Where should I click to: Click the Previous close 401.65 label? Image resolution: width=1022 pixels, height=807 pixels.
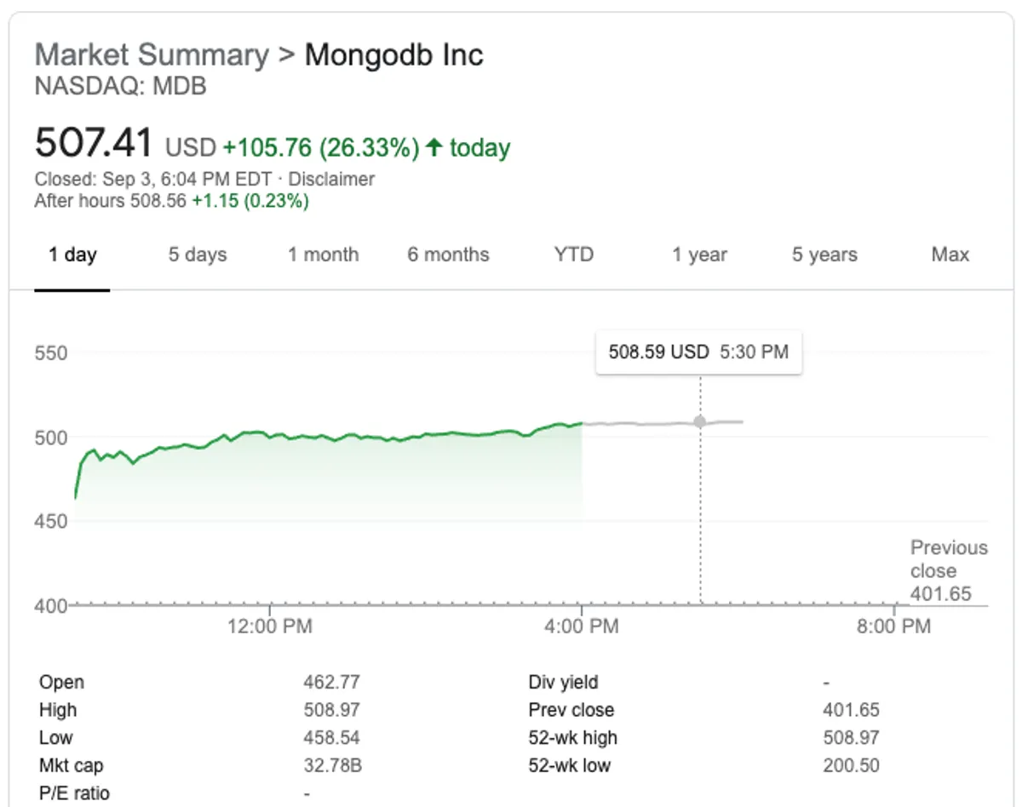tap(948, 570)
